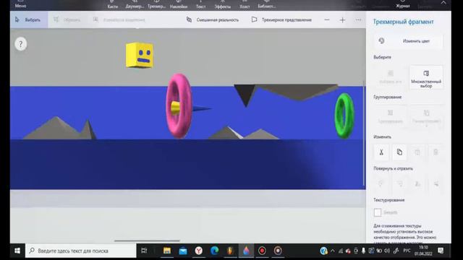
Task: Click the delete trash icon
Action: pyautogui.click(x=436, y=152)
